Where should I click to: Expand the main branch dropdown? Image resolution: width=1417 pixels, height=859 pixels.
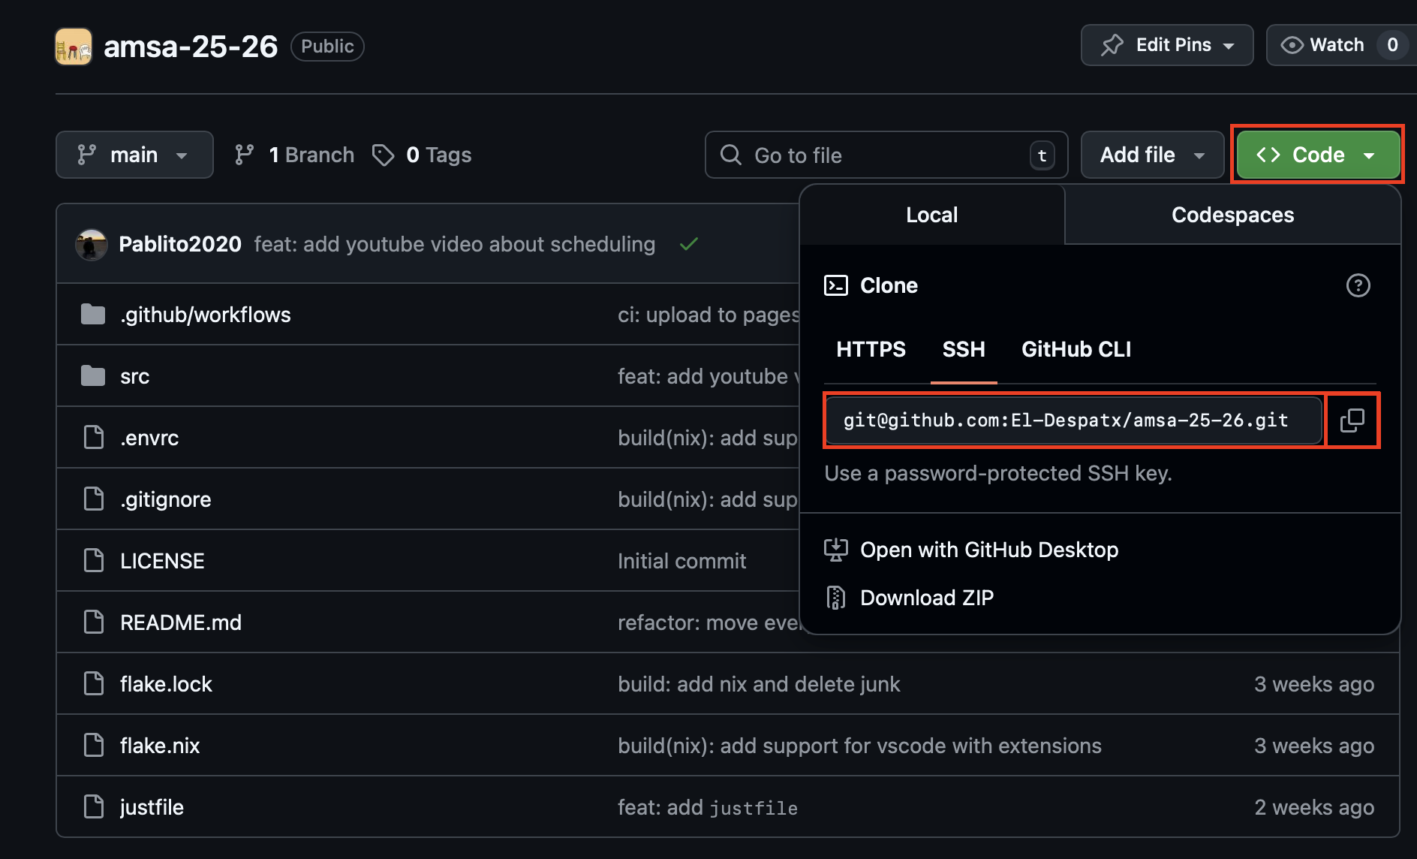(134, 155)
